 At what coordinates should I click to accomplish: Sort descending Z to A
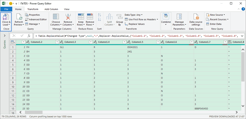pyautogui.click(x=99, y=19)
